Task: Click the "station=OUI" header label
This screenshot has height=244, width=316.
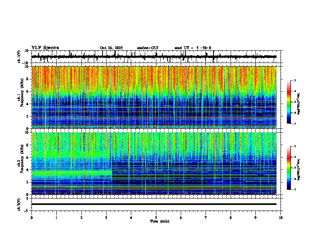Action: [148, 48]
